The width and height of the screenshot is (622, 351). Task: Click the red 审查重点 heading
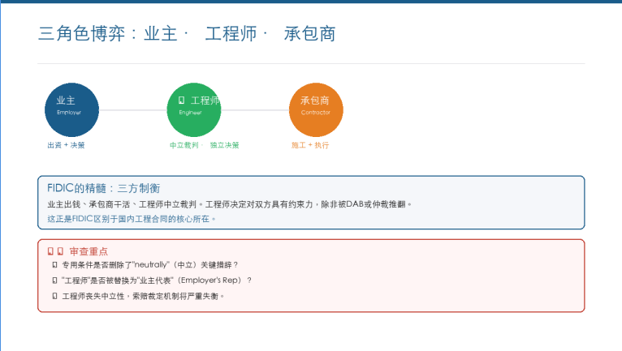pyautogui.click(x=89, y=251)
